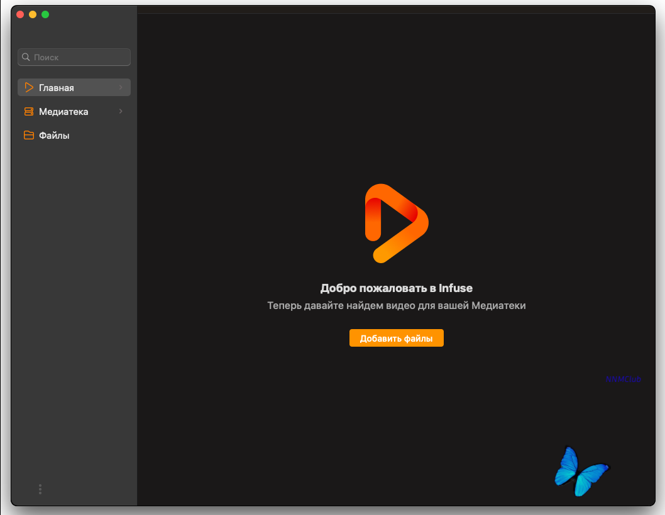Expand the Главная chevron
This screenshot has width=665, height=515.
tap(121, 87)
